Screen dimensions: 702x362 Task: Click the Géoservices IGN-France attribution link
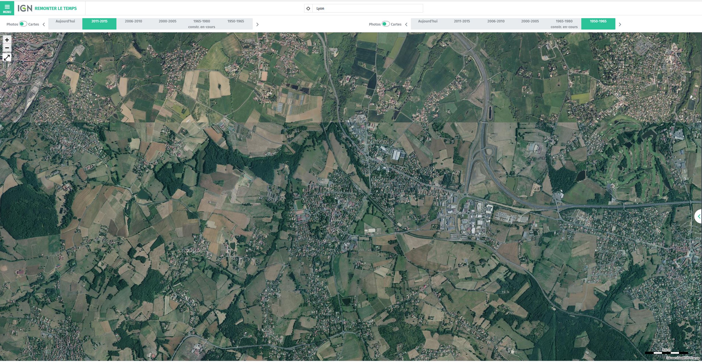[682, 358]
